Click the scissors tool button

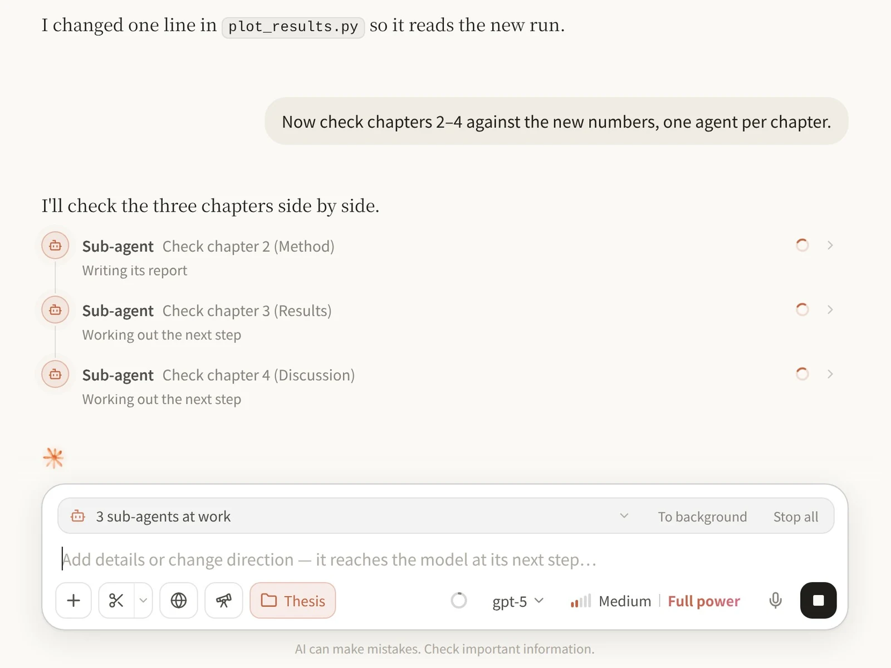pyautogui.click(x=116, y=601)
